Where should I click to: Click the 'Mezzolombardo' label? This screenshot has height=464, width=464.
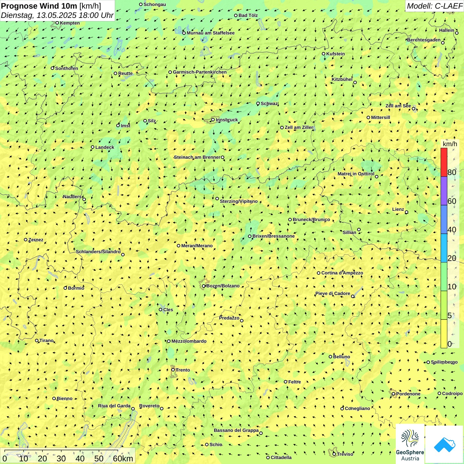189,341
